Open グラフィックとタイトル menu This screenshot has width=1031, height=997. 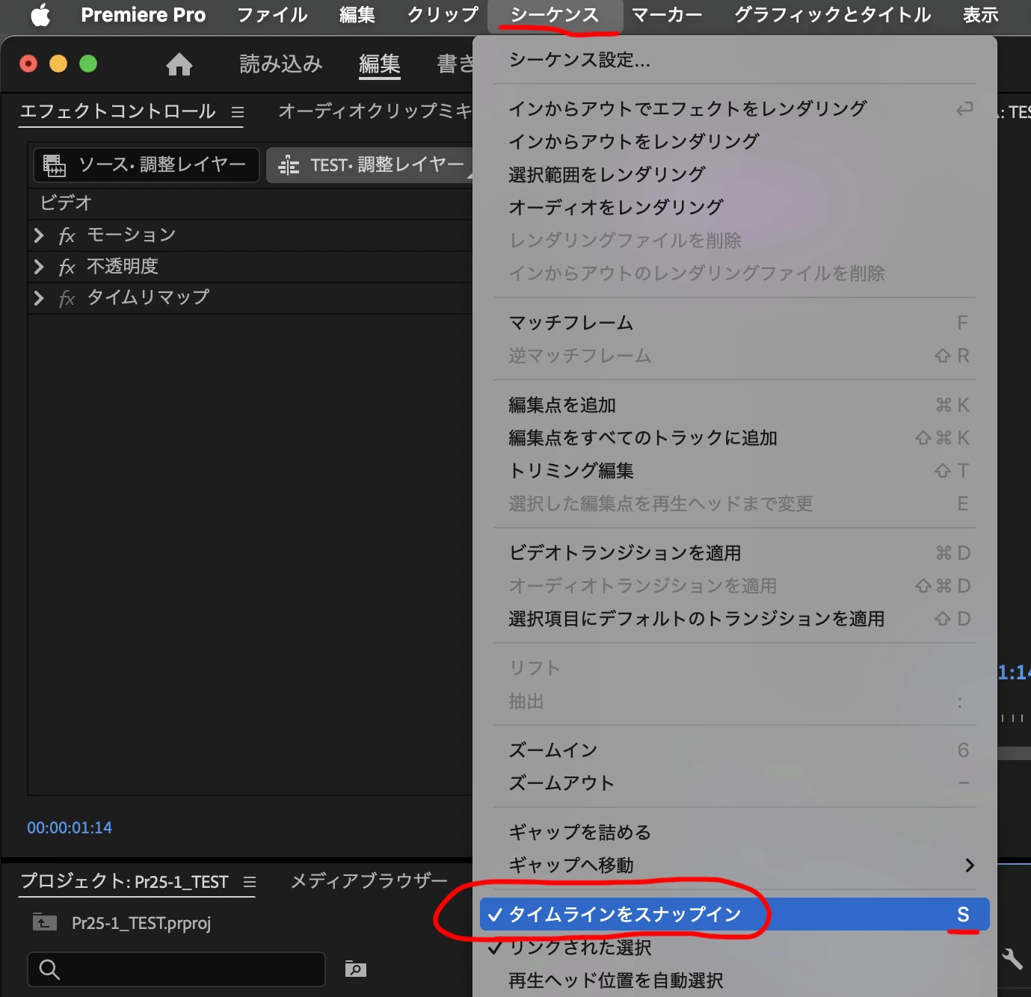pyautogui.click(x=832, y=15)
